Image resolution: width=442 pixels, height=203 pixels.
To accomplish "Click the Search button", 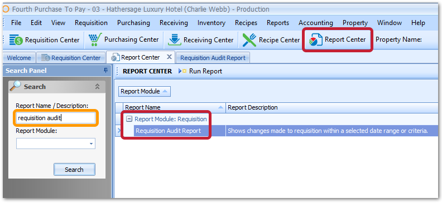I will tap(74, 169).
